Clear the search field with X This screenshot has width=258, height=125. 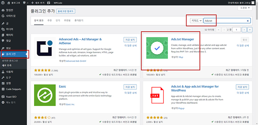[x=248, y=21]
